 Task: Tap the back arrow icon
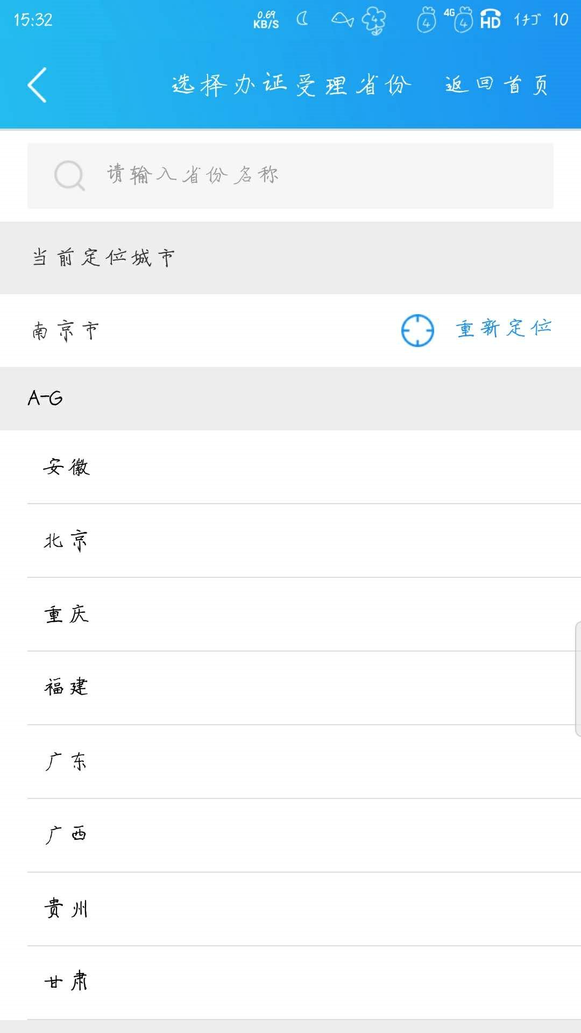37,85
